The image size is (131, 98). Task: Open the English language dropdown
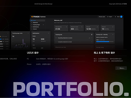tap(110, 17)
